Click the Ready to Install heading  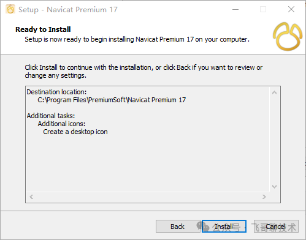pos(43,29)
